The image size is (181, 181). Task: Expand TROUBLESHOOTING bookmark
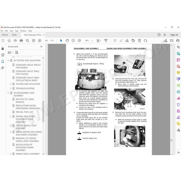(x=11, y=88)
